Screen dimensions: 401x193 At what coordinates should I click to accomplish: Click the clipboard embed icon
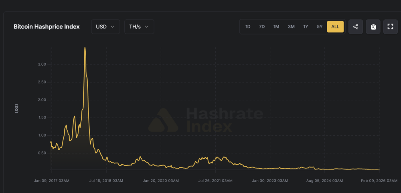point(373,27)
